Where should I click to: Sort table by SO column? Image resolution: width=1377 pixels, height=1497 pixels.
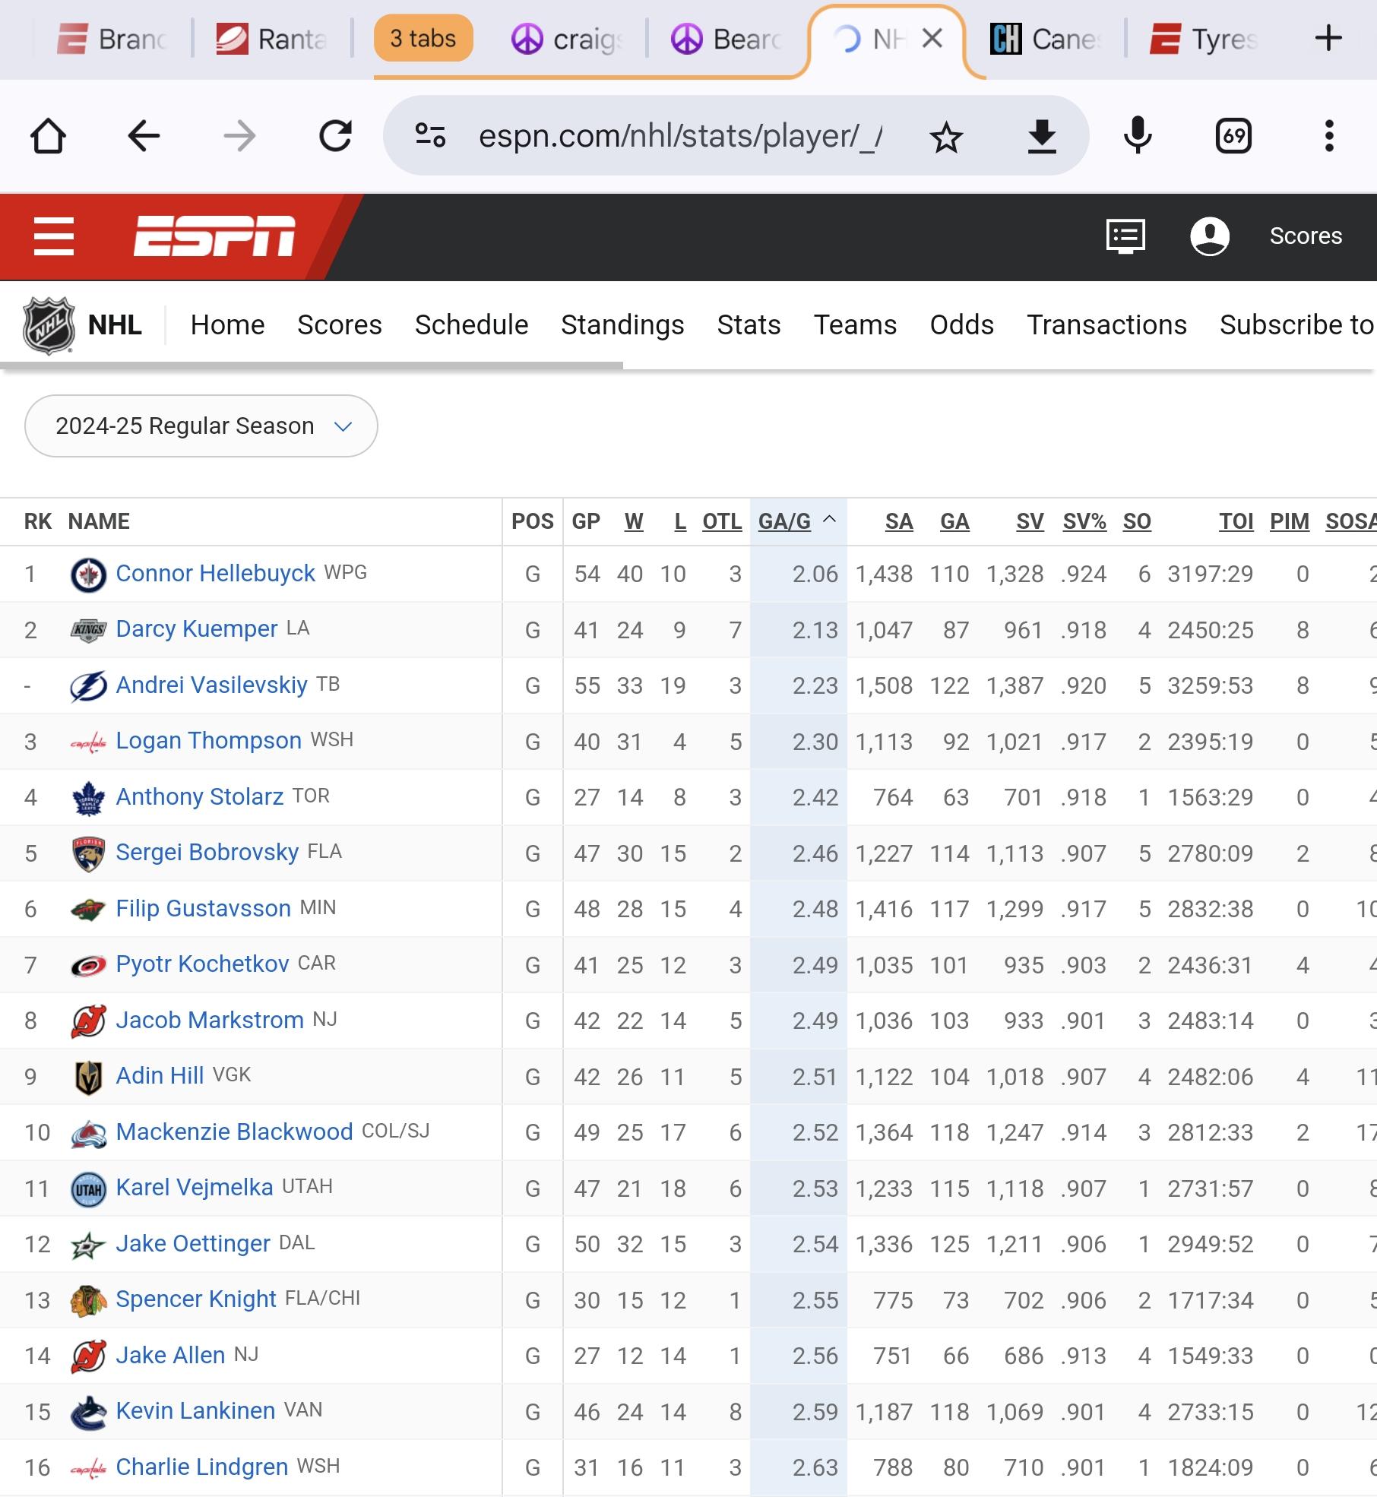(1137, 521)
